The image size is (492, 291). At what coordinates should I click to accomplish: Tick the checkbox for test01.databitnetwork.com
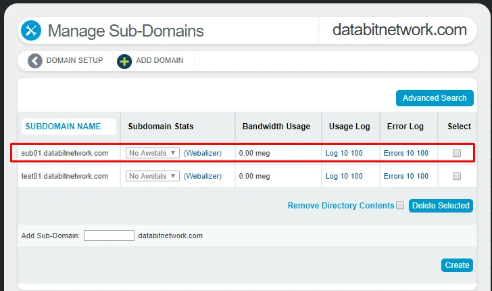point(457,176)
